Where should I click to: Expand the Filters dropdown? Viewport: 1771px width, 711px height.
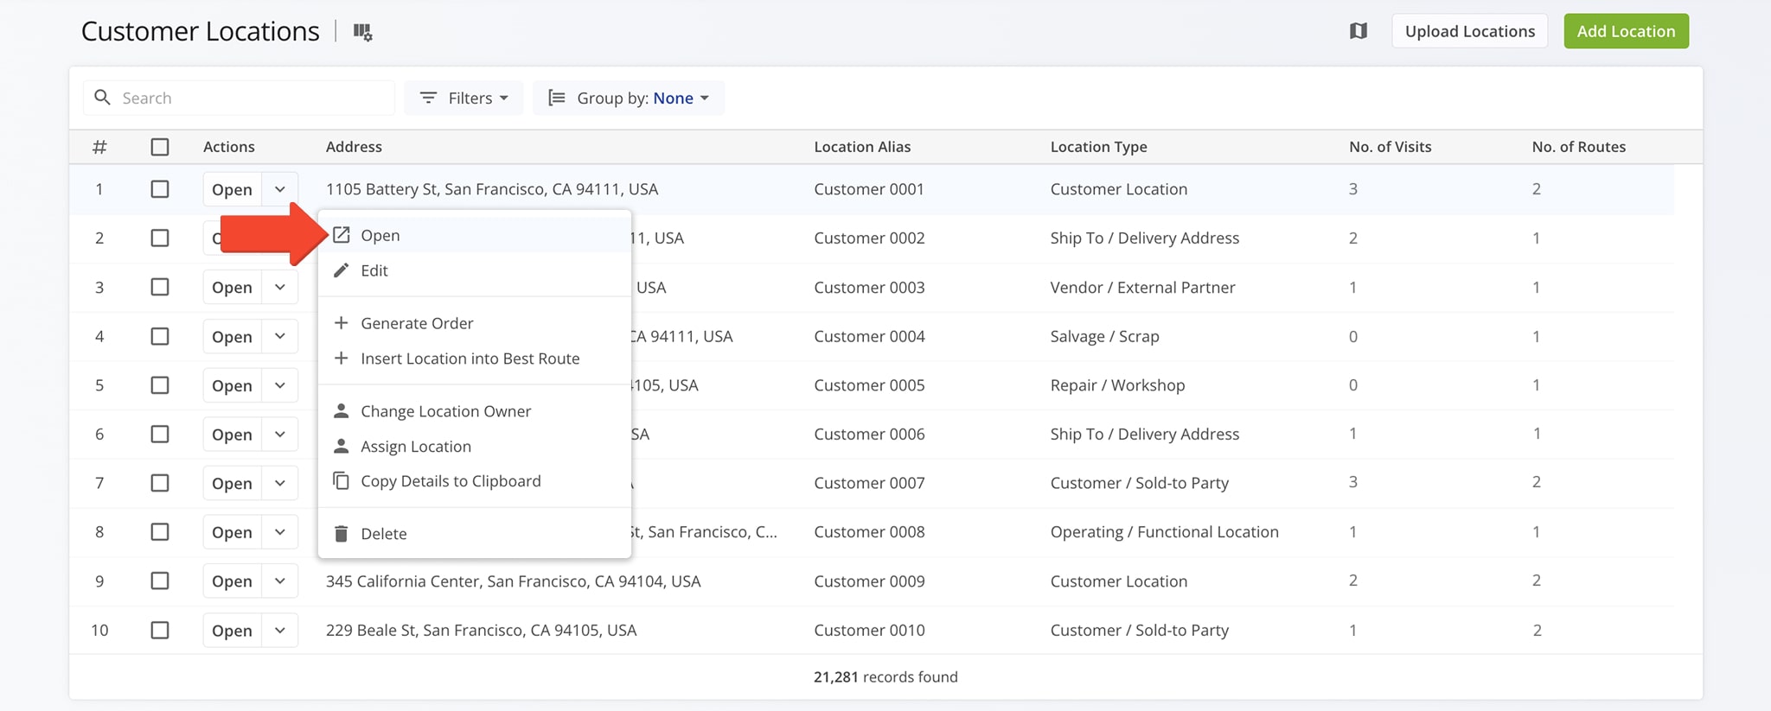pyautogui.click(x=464, y=98)
